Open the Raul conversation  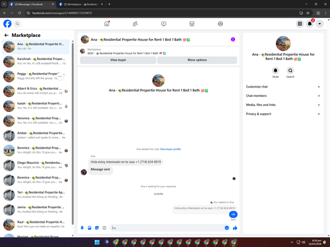pos(36,225)
